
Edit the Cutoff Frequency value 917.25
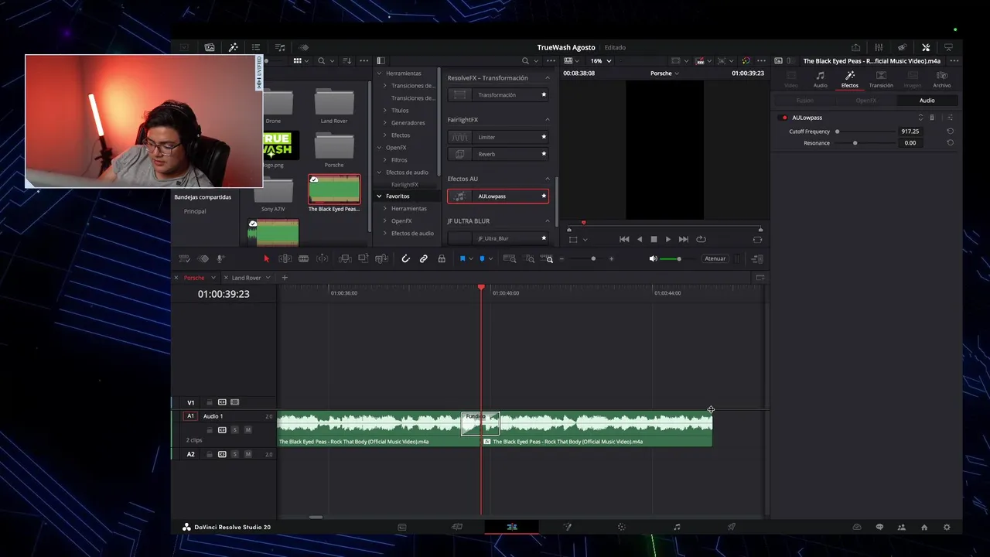pos(910,132)
